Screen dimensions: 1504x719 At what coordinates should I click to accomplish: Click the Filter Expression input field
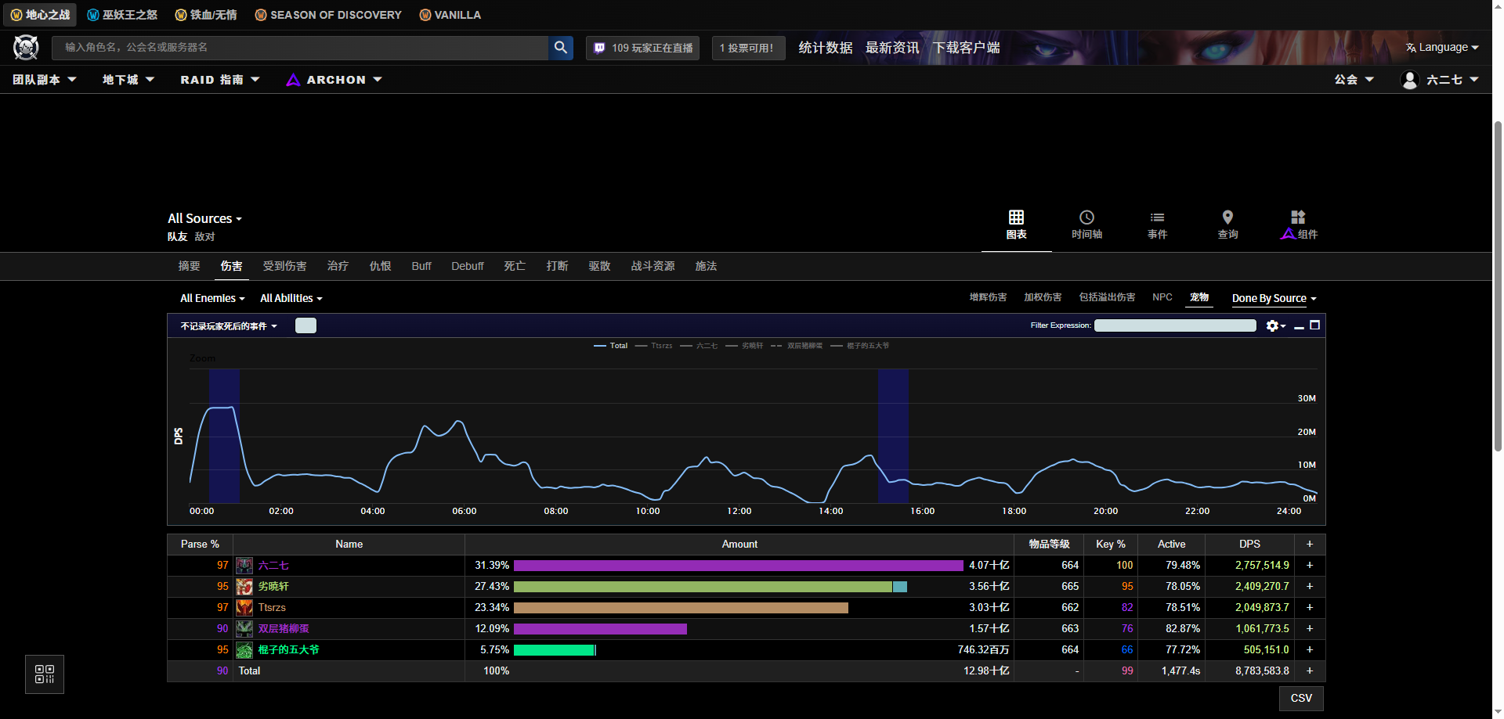click(x=1174, y=325)
